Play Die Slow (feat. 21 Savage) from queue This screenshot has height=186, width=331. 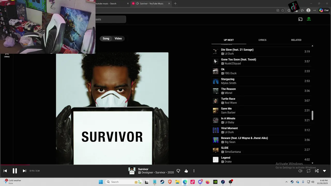261,52
